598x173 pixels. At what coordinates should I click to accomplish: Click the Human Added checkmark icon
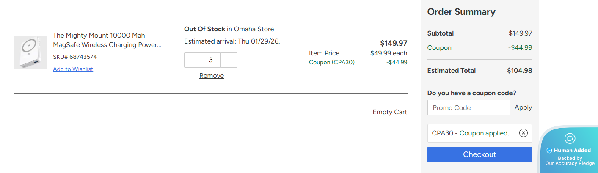pyautogui.click(x=549, y=151)
